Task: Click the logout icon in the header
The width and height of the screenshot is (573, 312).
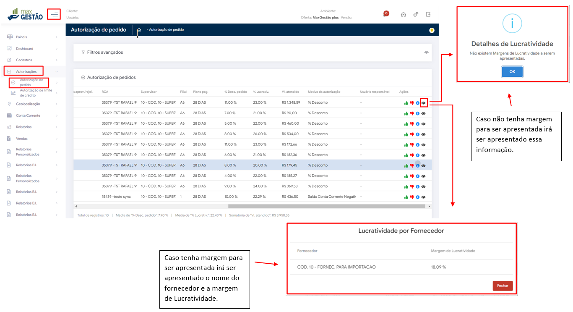Action: pyautogui.click(x=428, y=14)
